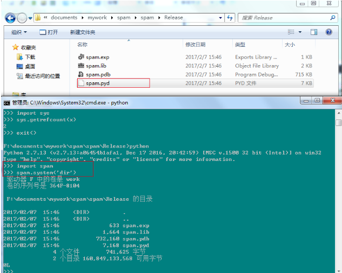This screenshot has height=273, width=342.
Task: Open the 组织 dropdown menu
Action: 19,32
